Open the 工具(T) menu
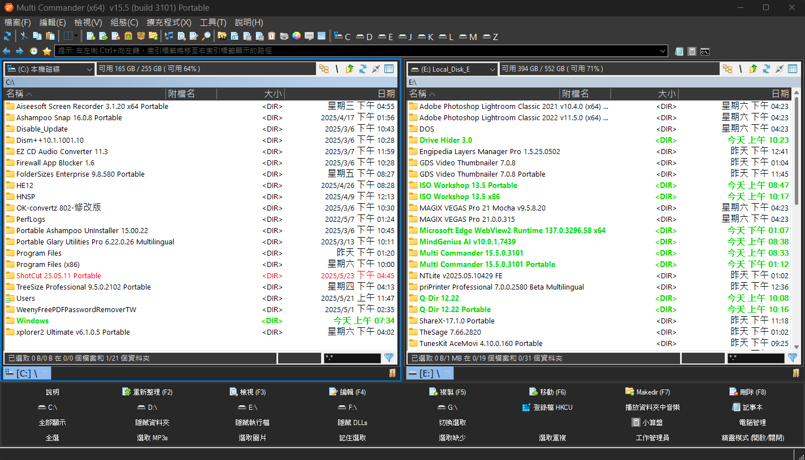 (x=213, y=23)
